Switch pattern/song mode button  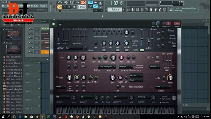coord(59,7)
